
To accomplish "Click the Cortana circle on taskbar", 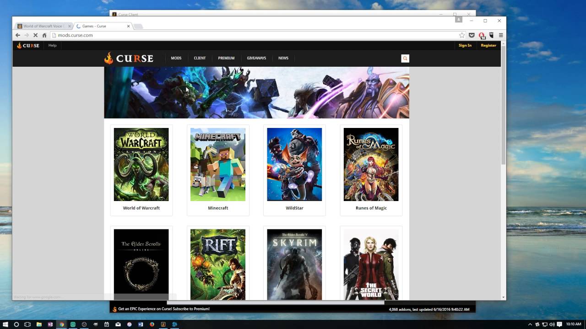I will coord(16,324).
